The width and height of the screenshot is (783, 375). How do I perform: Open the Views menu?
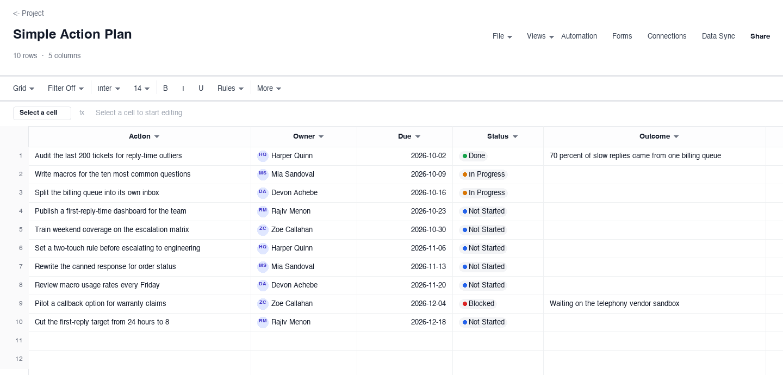pos(540,36)
